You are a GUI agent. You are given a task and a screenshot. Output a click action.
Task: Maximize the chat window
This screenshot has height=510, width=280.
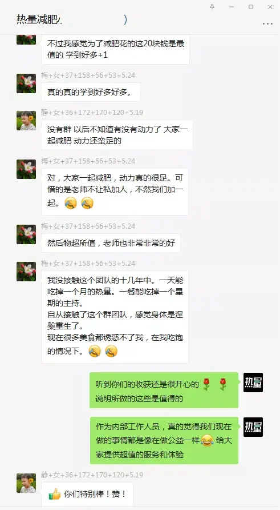[x=251, y=7]
